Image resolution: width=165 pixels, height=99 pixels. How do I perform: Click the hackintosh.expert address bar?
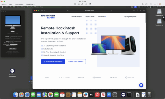tap(89, 10)
